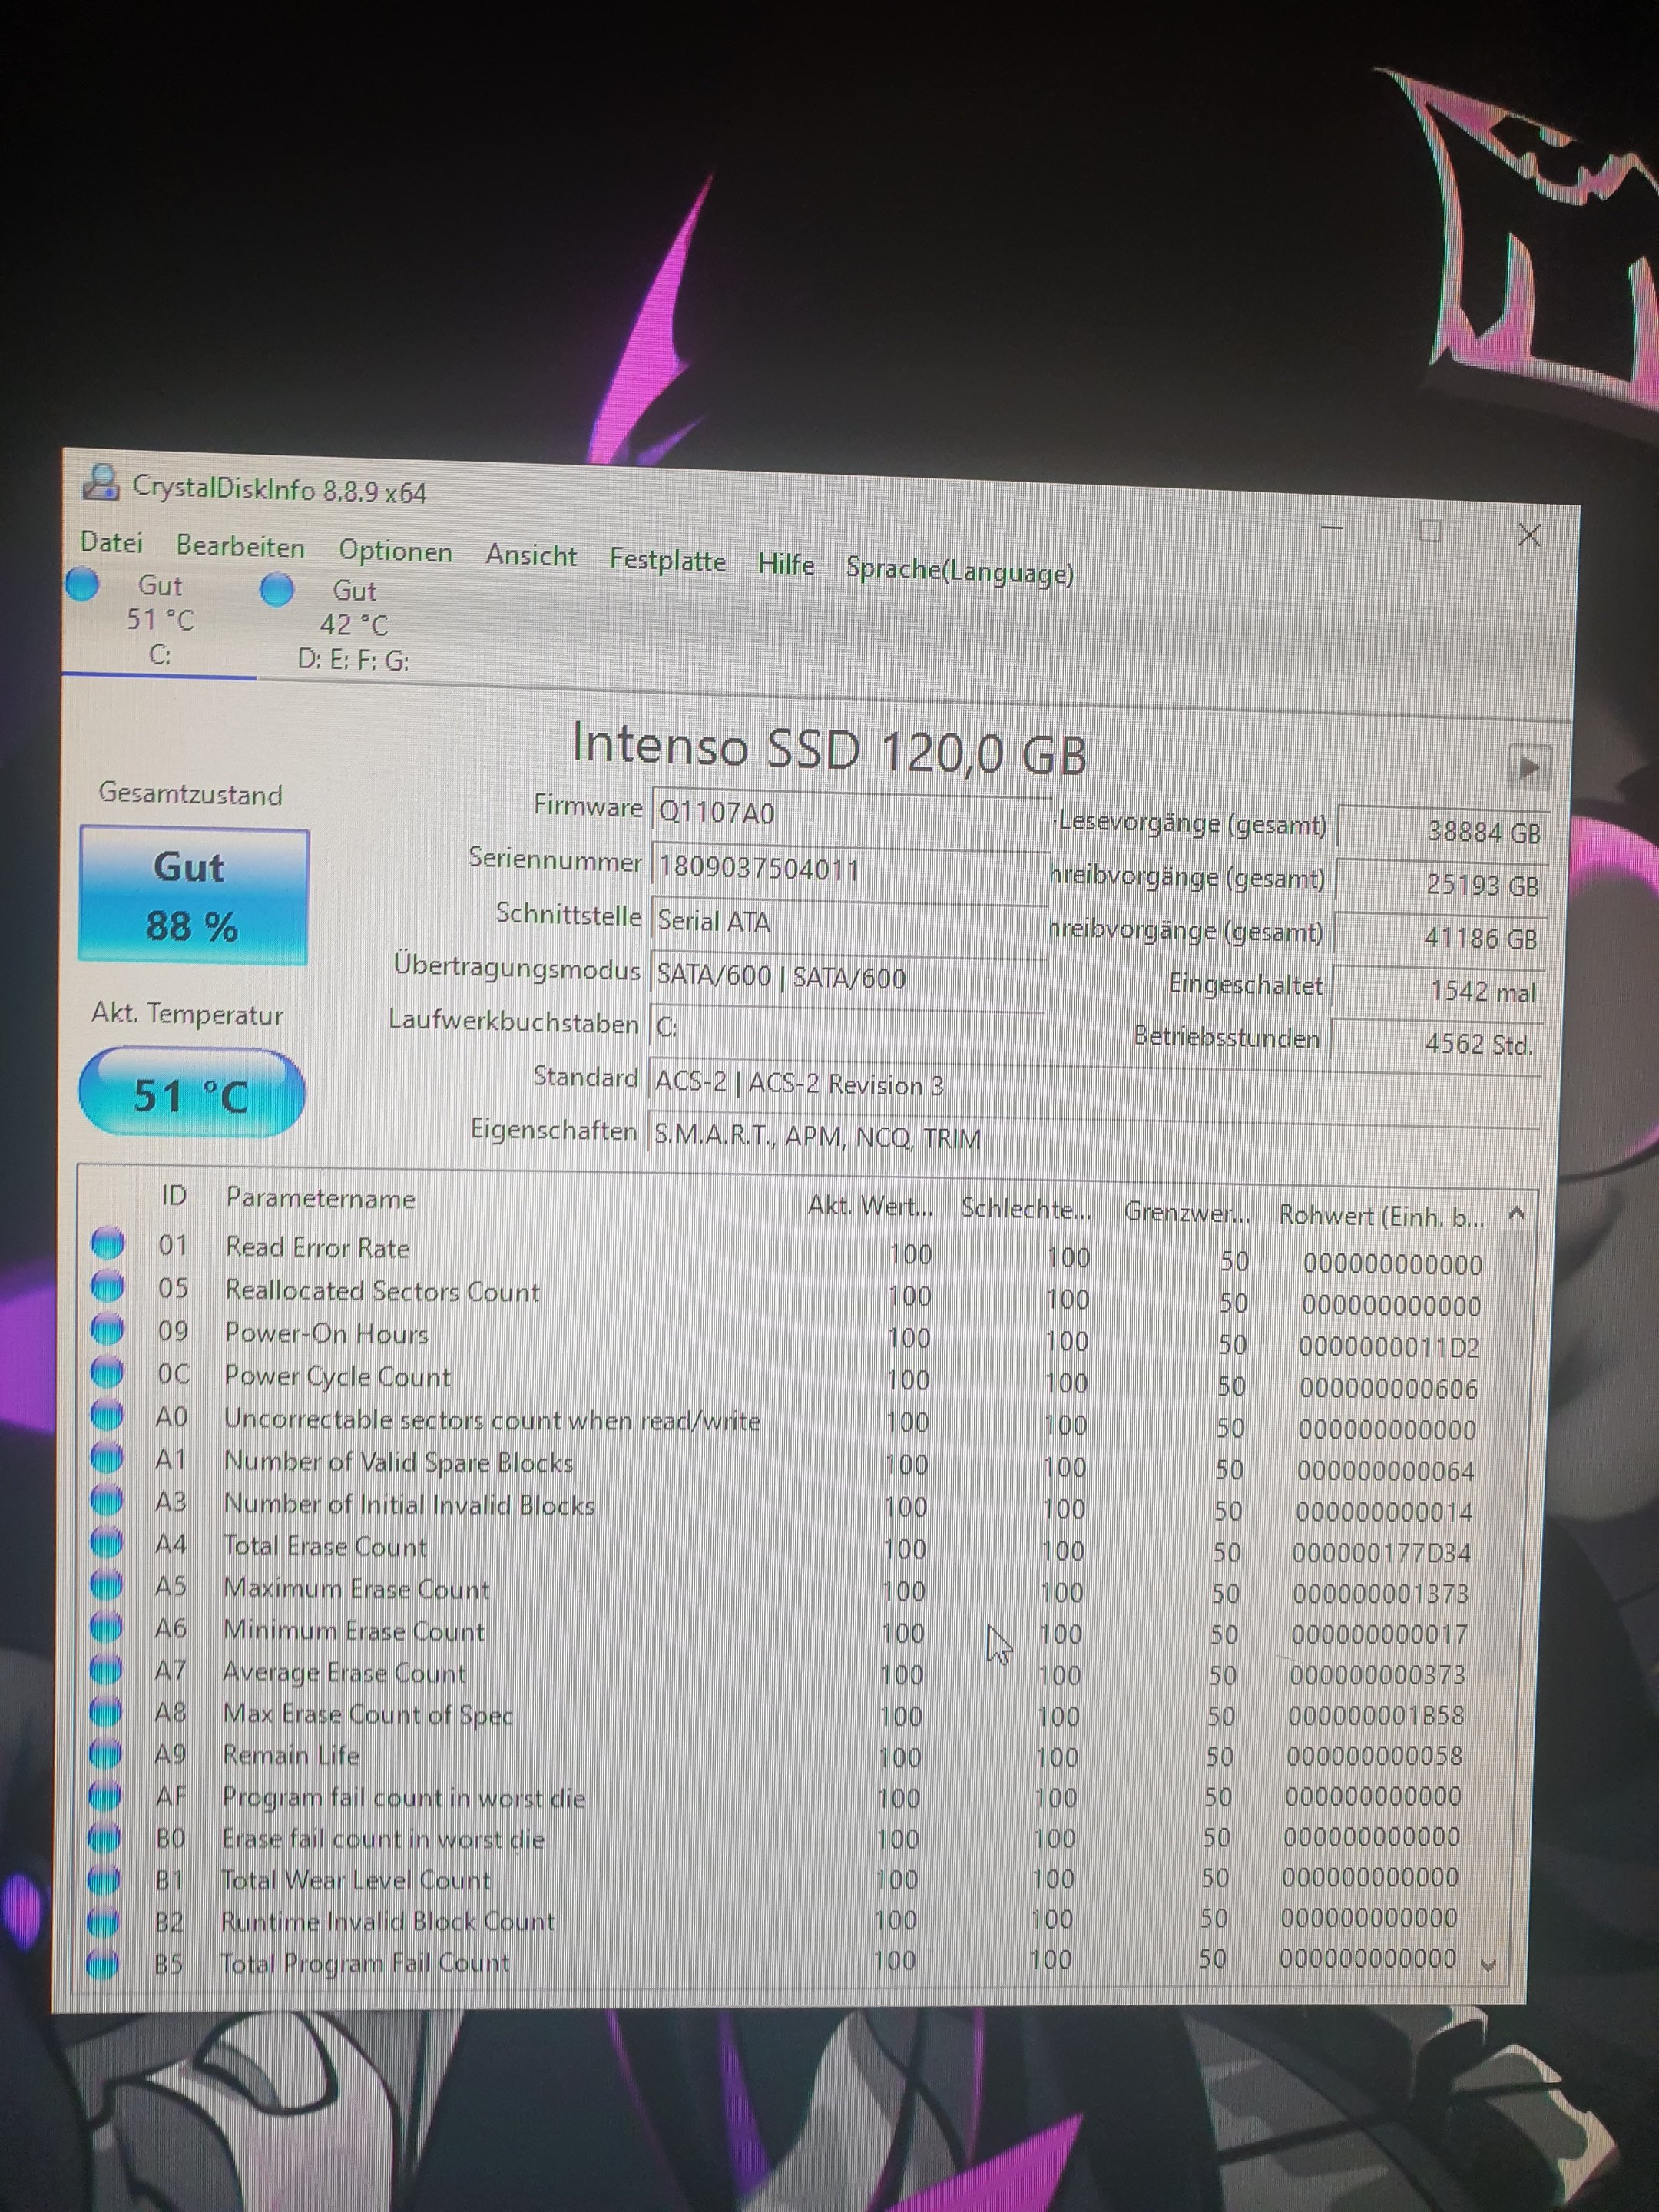
Task: Click the status icon for Erase fail count
Action: (104, 1837)
